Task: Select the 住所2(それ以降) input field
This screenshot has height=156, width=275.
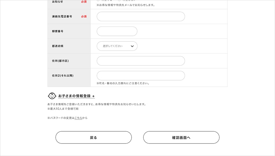Action: [141, 76]
